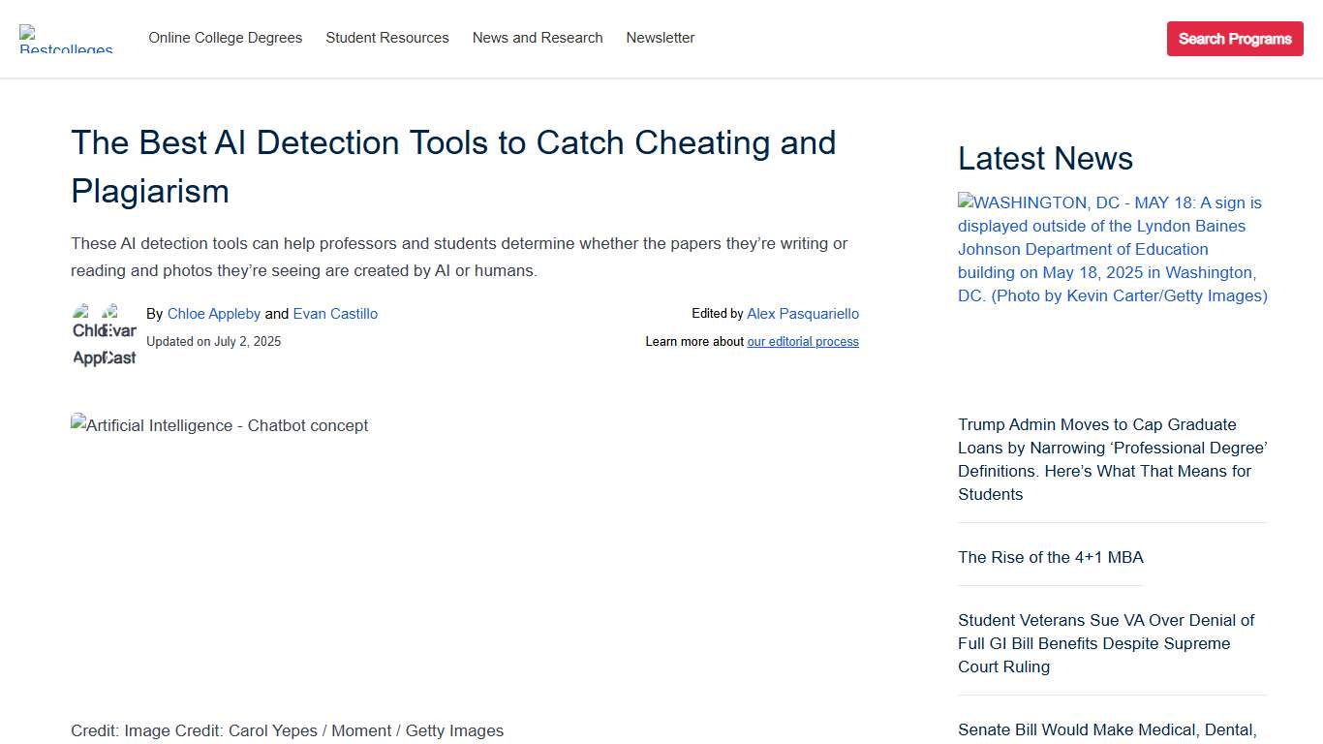The image size is (1323, 744).
Task: Open Evan Castillo's author profile
Action: tap(335, 314)
